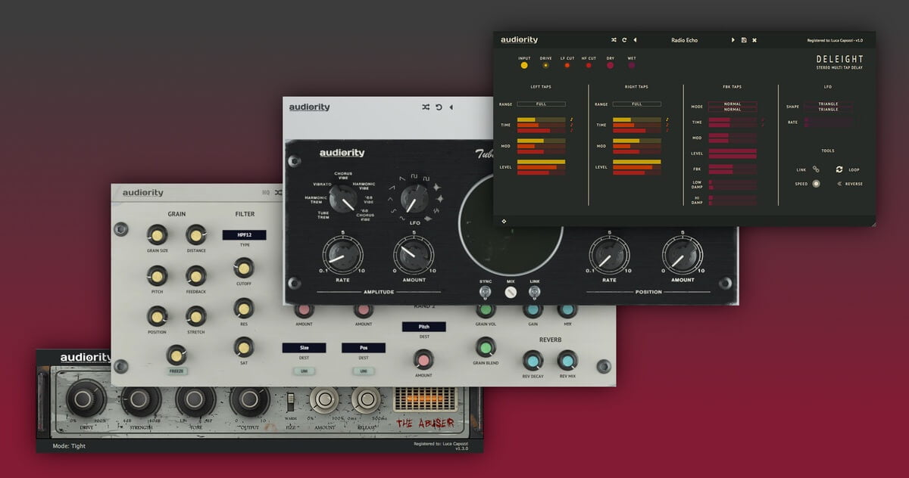Open the Radio Echo preset name menu
The width and height of the screenshot is (909, 478).
(x=684, y=40)
